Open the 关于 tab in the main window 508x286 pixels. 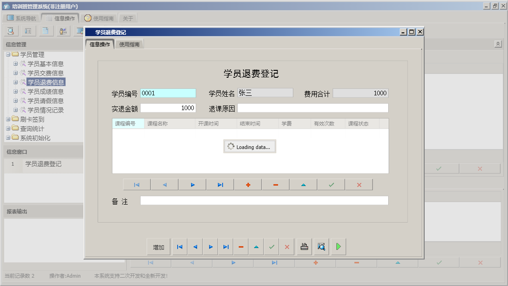coord(128,18)
